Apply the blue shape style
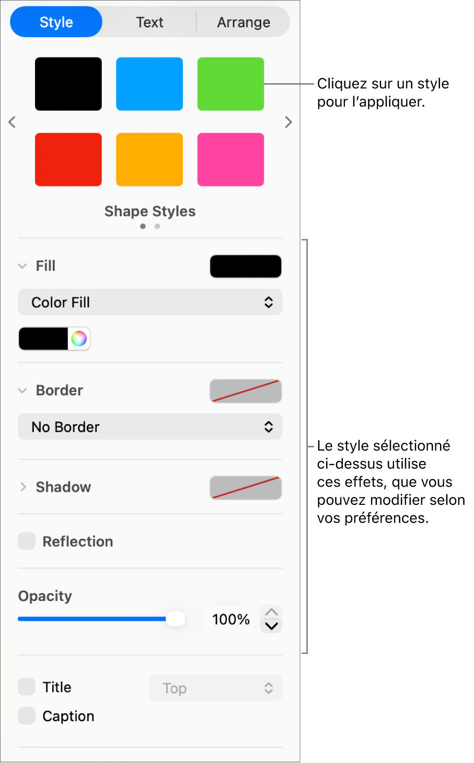 click(149, 84)
